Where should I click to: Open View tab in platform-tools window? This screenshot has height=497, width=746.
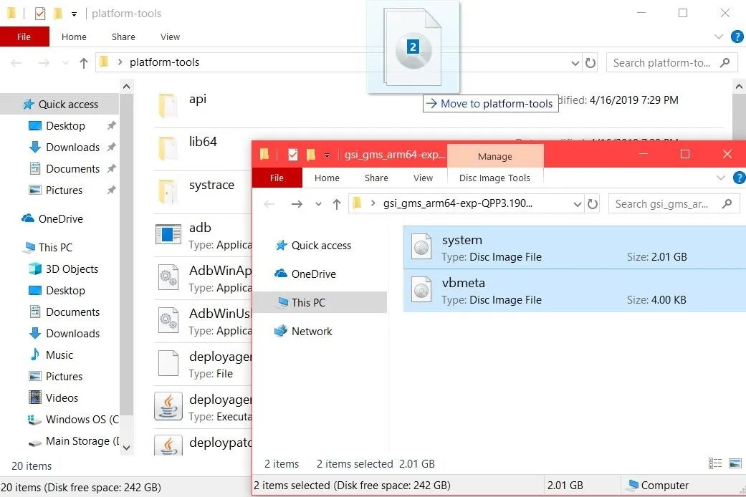point(170,37)
